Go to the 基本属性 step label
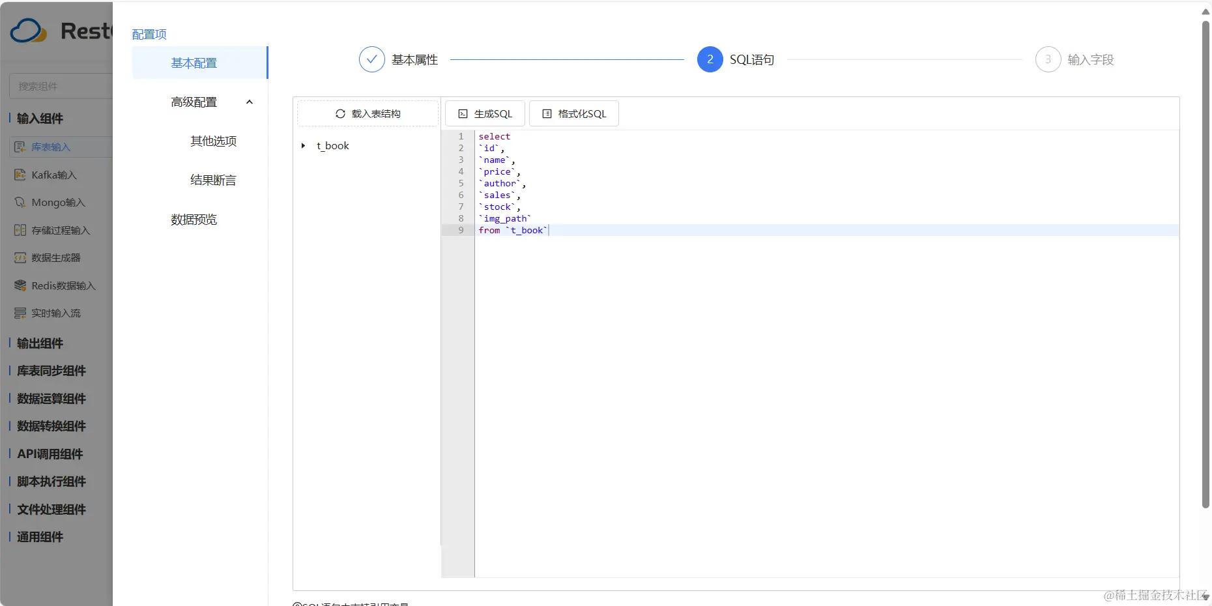The width and height of the screenshot is (1212, 606). [414, 59]
